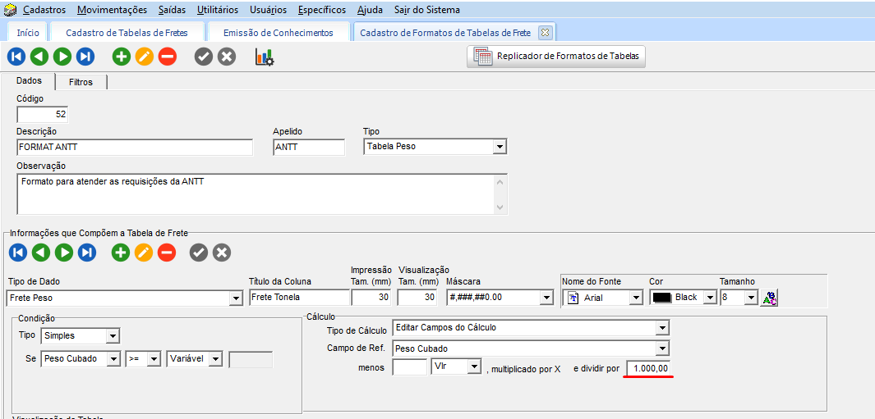Click the Descrição field FORMAT ANTT
Image resolution: width=875 pixels, height=419 pixels.
point(135,147)
